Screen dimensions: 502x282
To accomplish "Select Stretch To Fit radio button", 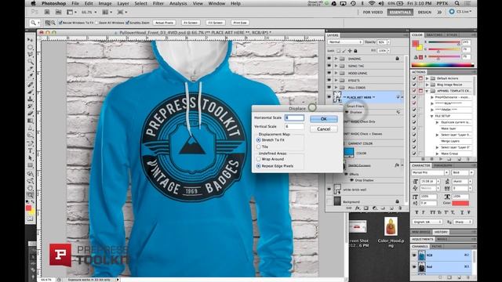I will [258, 140].
